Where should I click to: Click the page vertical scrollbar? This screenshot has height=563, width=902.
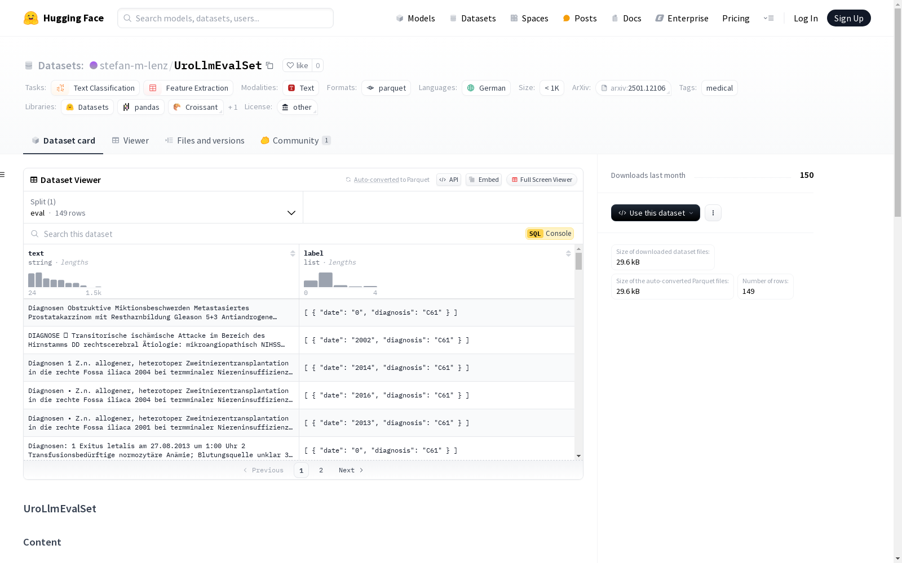pyautogui.click(x=897, y=113)
